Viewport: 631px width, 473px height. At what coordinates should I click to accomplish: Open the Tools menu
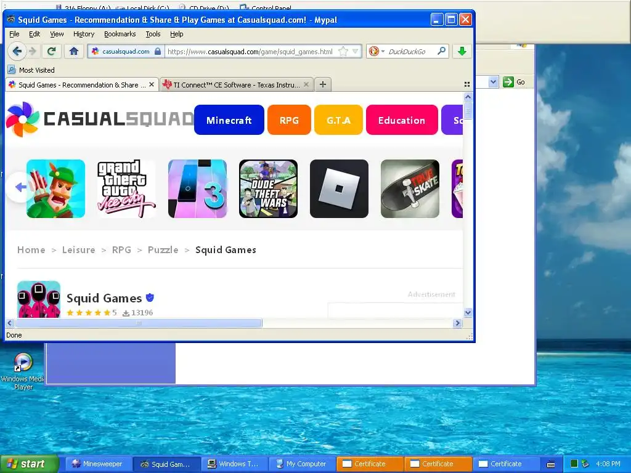[x=153, y=34]
